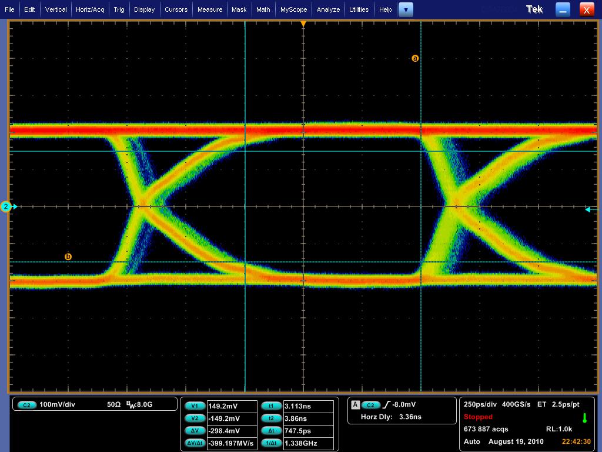Select the channel 2 ground reference marker

[6, 207]
